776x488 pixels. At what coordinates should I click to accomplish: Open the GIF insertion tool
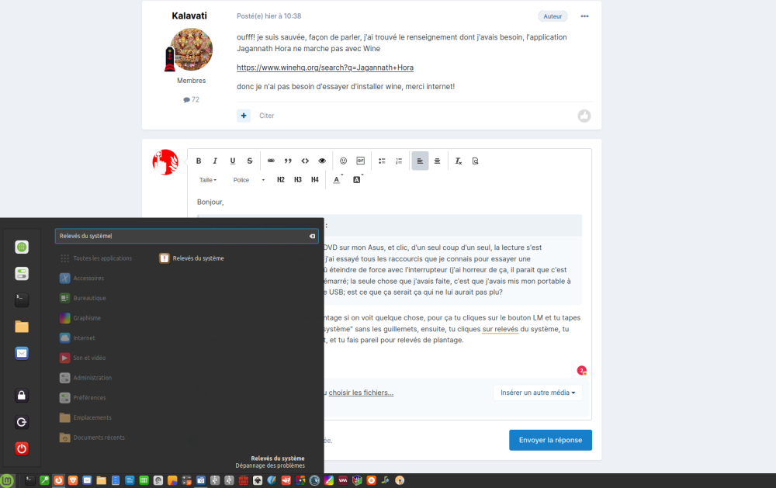(x=359, y=161)
